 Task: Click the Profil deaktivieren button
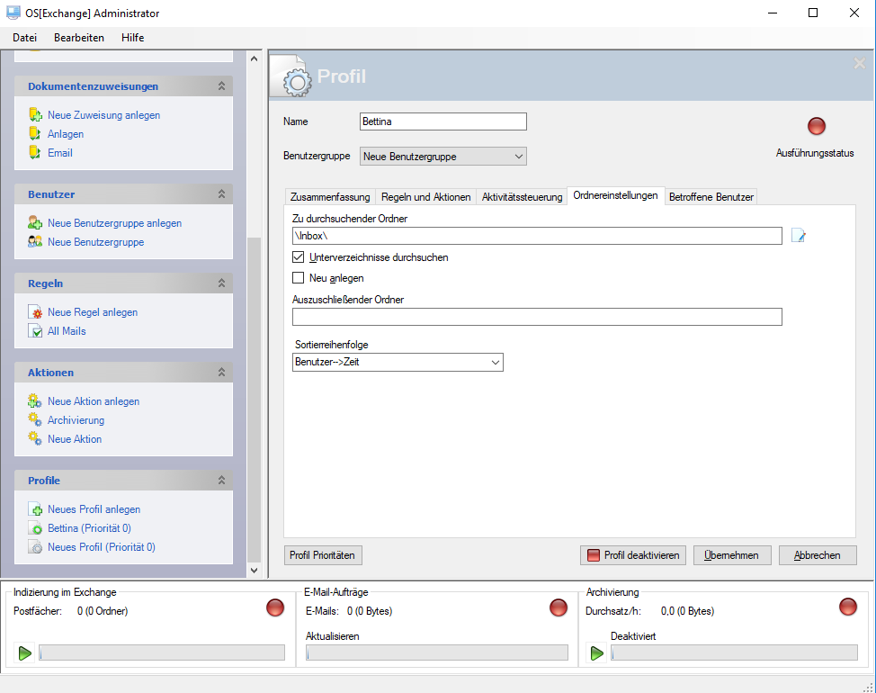633,555
